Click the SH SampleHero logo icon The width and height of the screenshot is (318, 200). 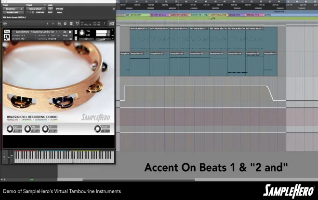click(x=7, y=37)
